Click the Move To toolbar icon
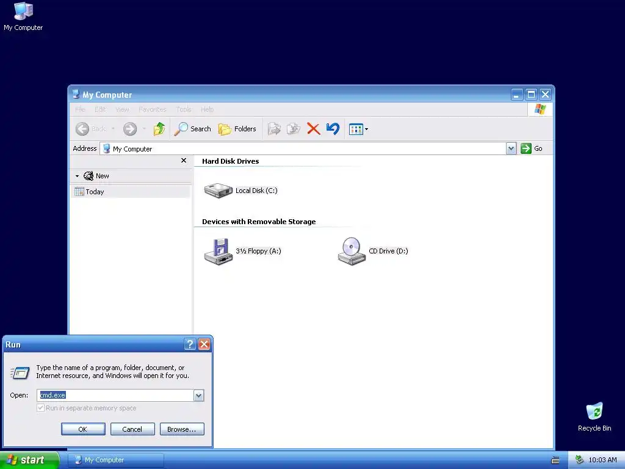Viewport: 625px width, 469px height. (x=274, y=129)
